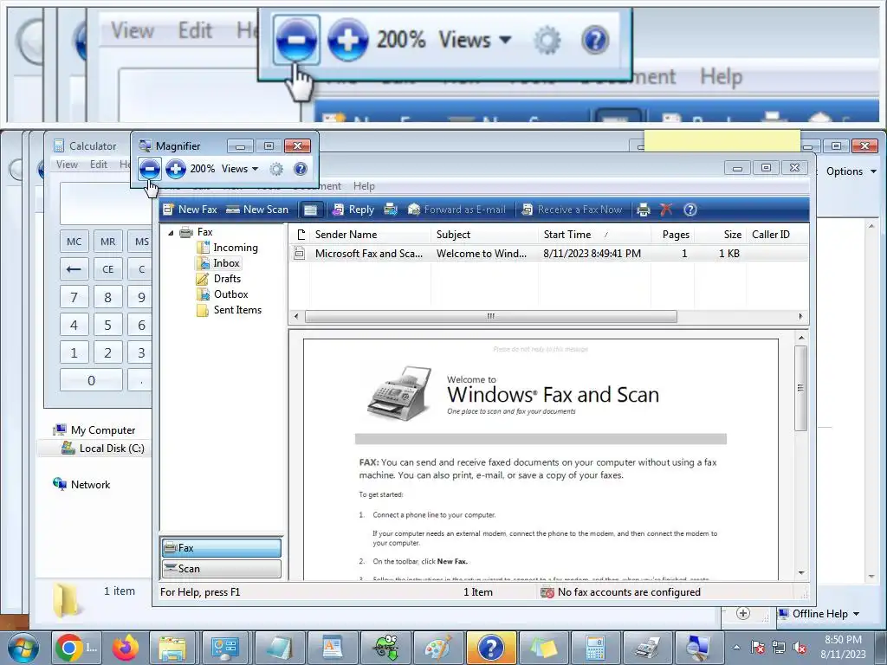
Task: Click Forward as E-mail button
Action: coord(456,210)
